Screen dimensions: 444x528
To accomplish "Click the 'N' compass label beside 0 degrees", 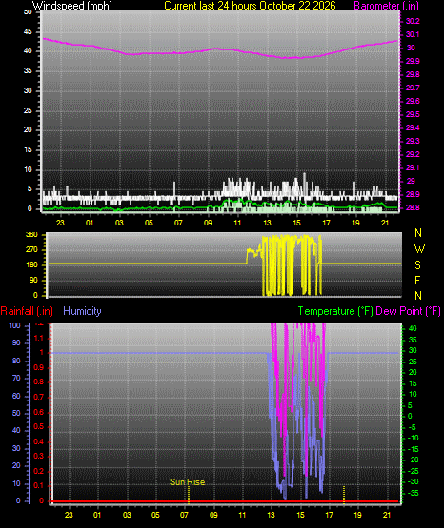I will 418,295.
